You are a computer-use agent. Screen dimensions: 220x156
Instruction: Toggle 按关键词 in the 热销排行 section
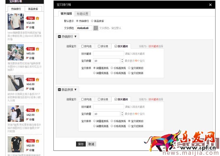coord(116,46)
